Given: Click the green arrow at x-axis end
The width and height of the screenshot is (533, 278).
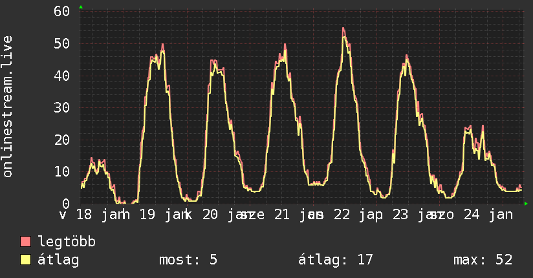Looking at the screenshot, I should 526,204.
